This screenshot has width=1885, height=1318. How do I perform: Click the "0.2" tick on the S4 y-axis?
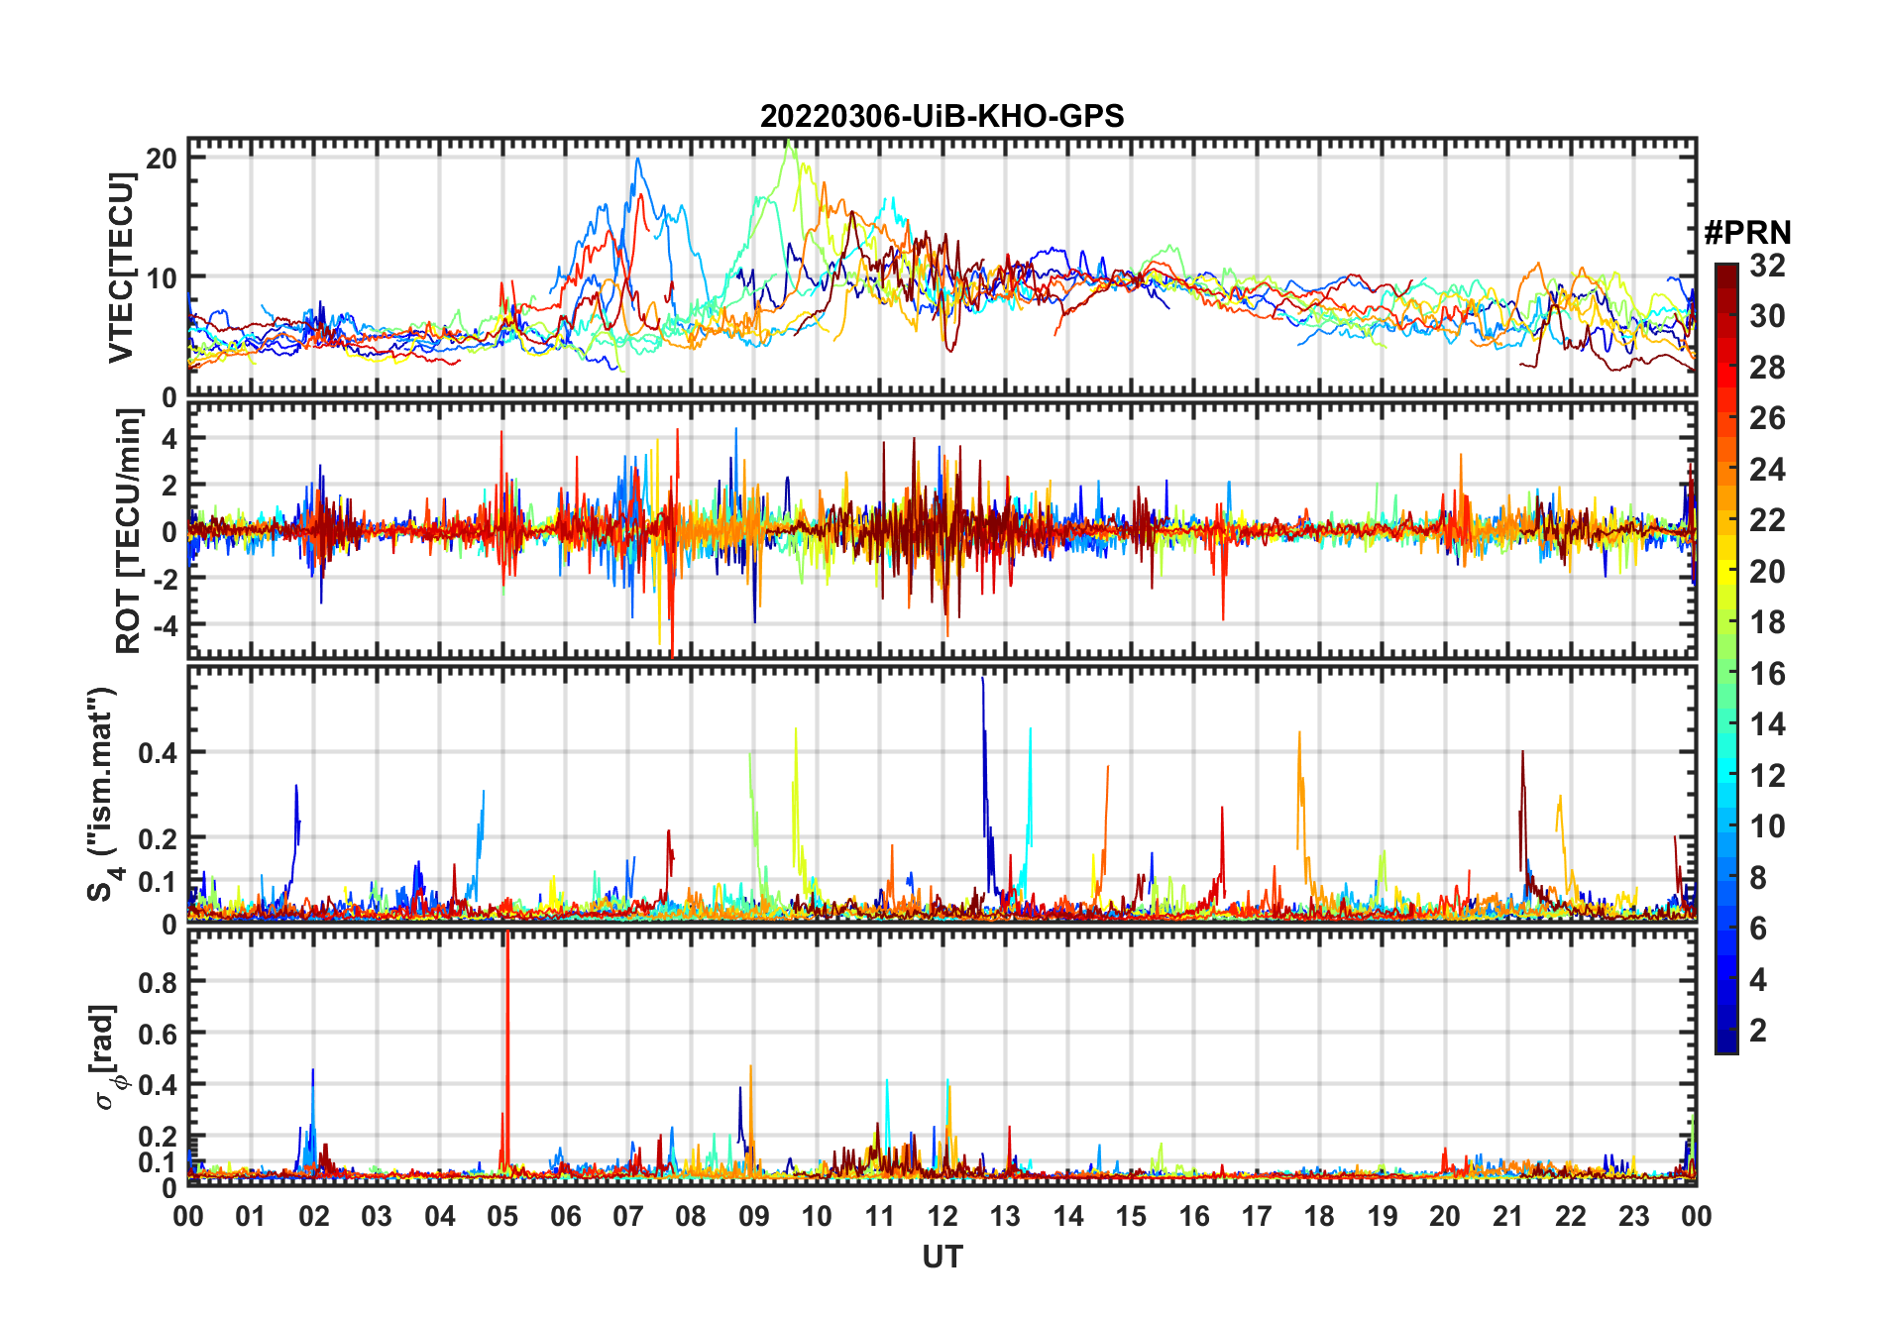158,838
